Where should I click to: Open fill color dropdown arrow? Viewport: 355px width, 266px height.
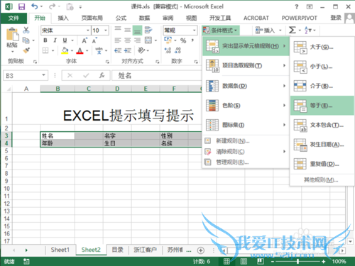pyautogui.click(x=72, y=50)
